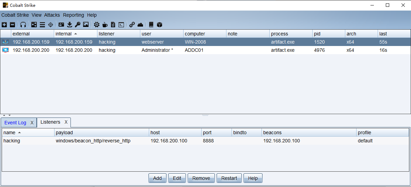Open the Reporting menu
This screenshot has width=411, height=187.
(x=74, y=15)
